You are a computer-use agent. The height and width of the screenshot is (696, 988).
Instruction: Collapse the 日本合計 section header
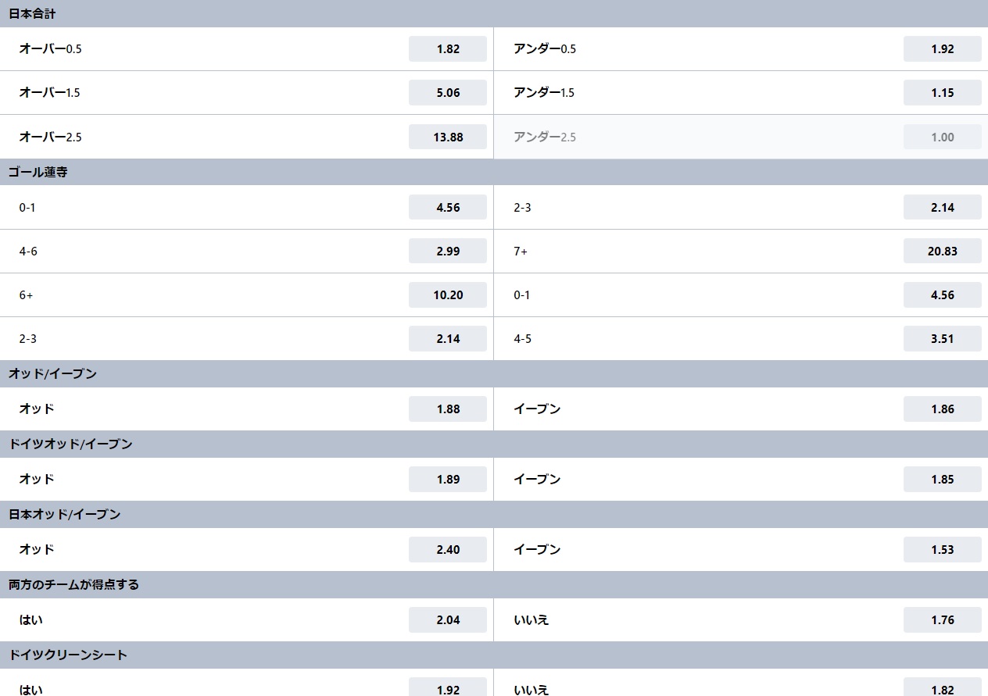pyautogui.click(x=494, y=13)
